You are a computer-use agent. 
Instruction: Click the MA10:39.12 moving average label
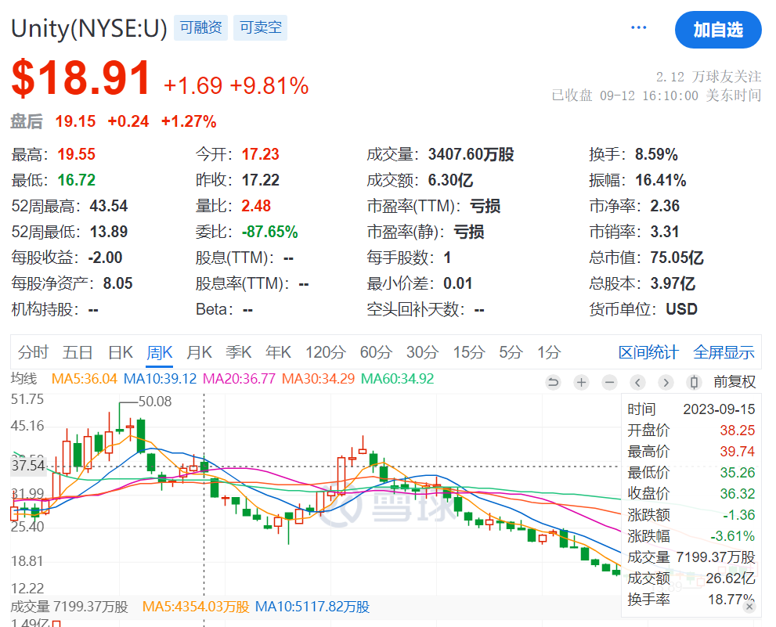[160, 379]
